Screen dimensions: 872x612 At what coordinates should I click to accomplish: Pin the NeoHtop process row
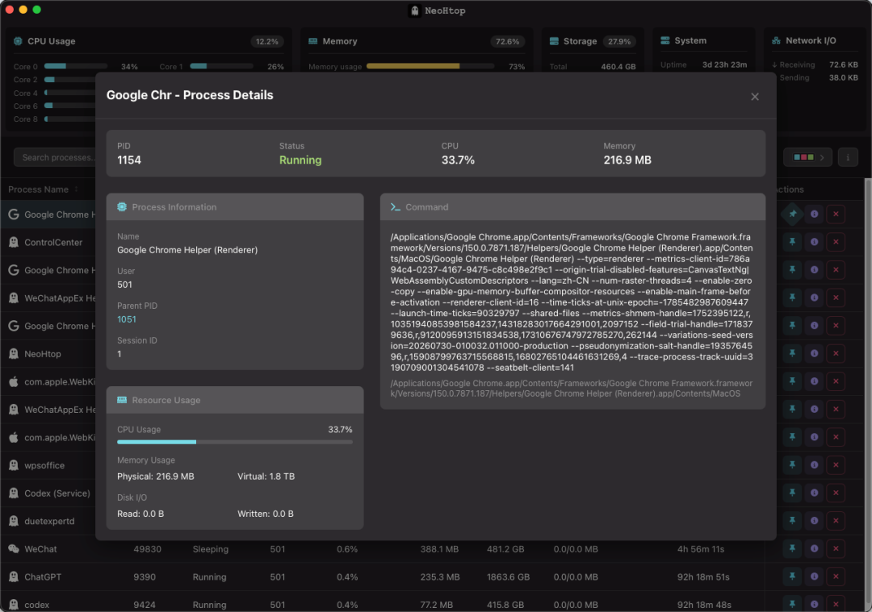(x=793, y=353)
